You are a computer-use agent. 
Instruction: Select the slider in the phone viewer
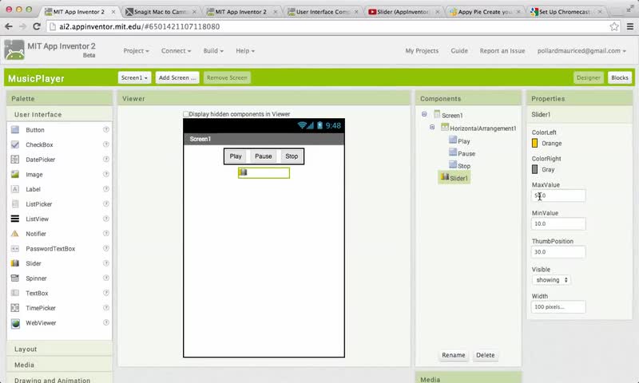[x=264, y=173]
